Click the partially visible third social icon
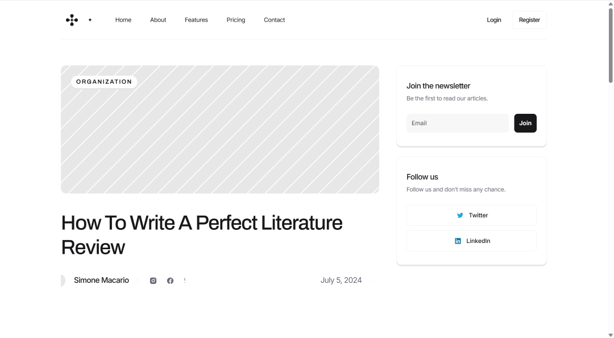 point(184,281)
